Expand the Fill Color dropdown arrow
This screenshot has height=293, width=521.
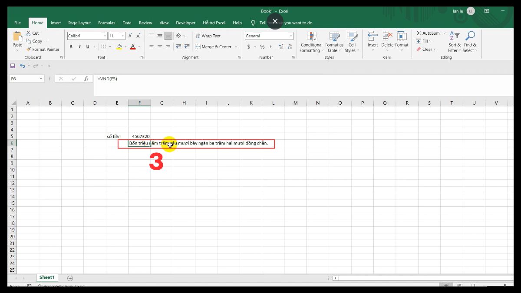click(125, 46)
